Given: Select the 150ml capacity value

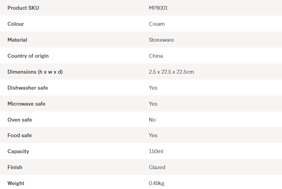Looking at the screenshot, I should [156, 151].
